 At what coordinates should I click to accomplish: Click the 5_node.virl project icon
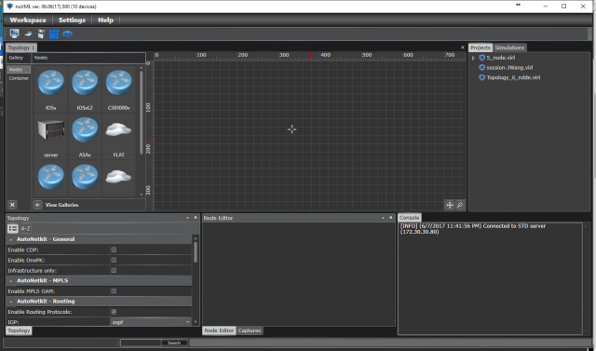pos(482,58)
